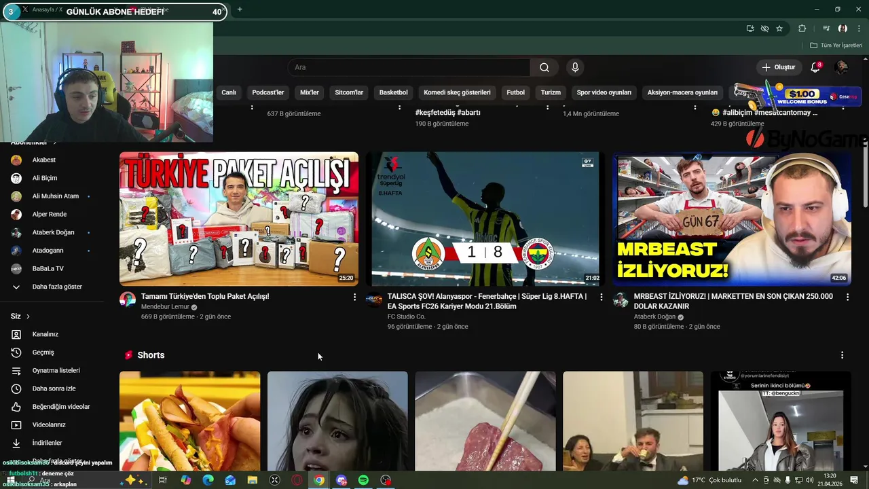
Task: Open the Chrome extensions puzzle icon
Action: 802,29
